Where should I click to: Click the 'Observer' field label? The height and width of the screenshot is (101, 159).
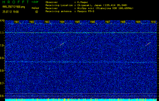click(x=52, y=2)
